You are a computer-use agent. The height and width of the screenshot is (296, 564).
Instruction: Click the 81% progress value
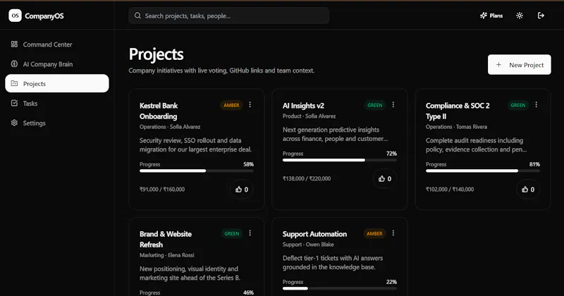coord(534,164)
